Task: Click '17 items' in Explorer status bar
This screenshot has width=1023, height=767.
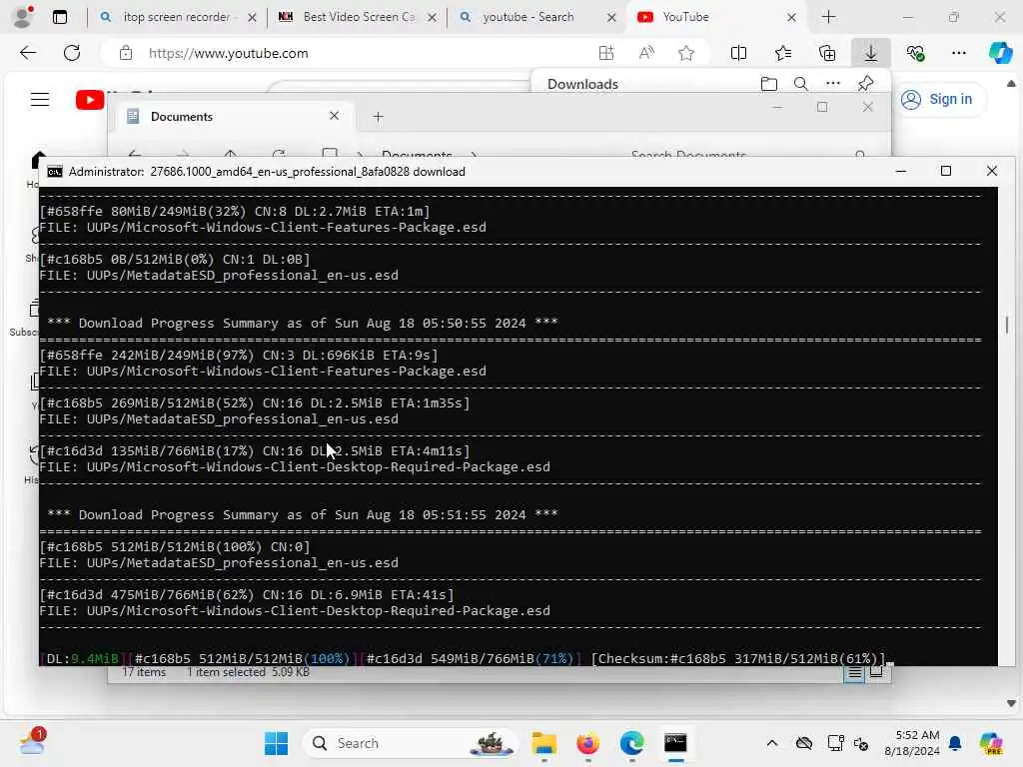Action: 144,672
